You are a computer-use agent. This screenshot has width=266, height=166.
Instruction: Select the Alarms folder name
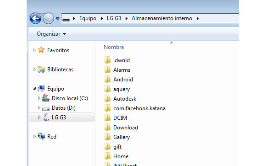122,70
